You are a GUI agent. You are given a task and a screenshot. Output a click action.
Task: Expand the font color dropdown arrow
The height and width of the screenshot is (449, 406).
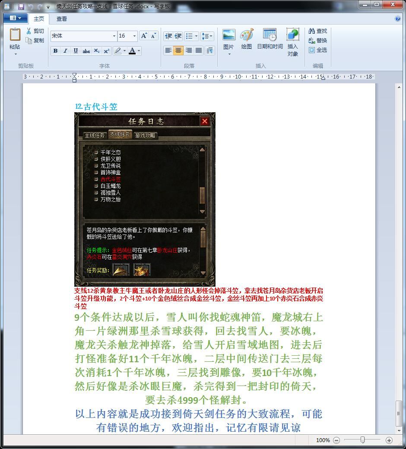coord(139,51)
